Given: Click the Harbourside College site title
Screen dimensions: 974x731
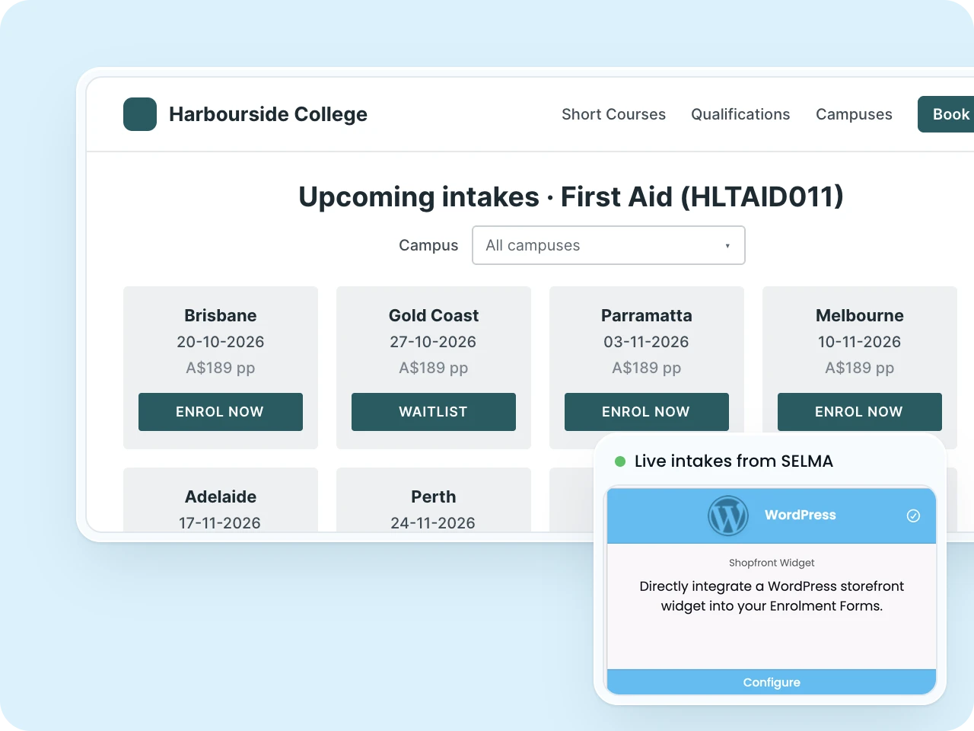Looking at the screenshot, I should [268, 114].
